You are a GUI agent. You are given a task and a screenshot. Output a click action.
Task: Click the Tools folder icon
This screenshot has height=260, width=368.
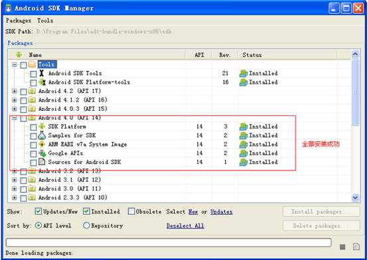click(32, 64)
